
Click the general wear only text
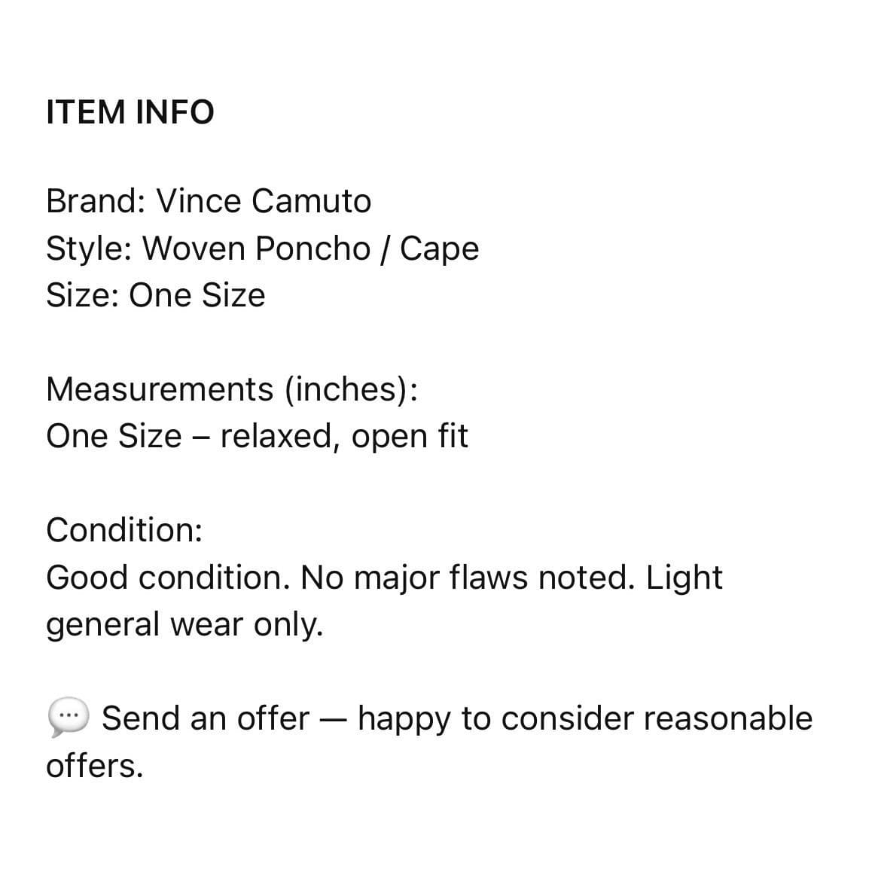pos(184,625)
